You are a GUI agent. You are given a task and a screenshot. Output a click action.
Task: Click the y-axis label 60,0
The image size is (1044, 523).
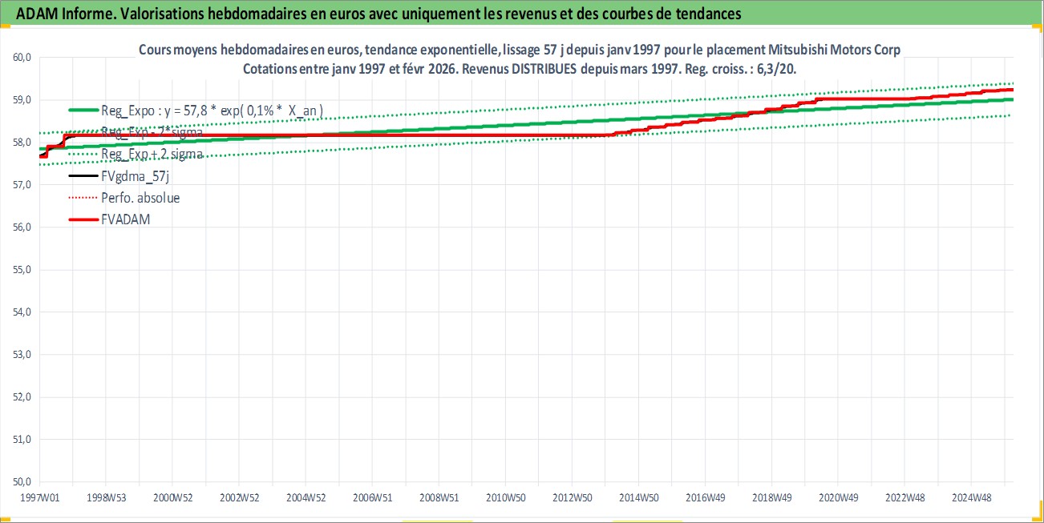22,58
